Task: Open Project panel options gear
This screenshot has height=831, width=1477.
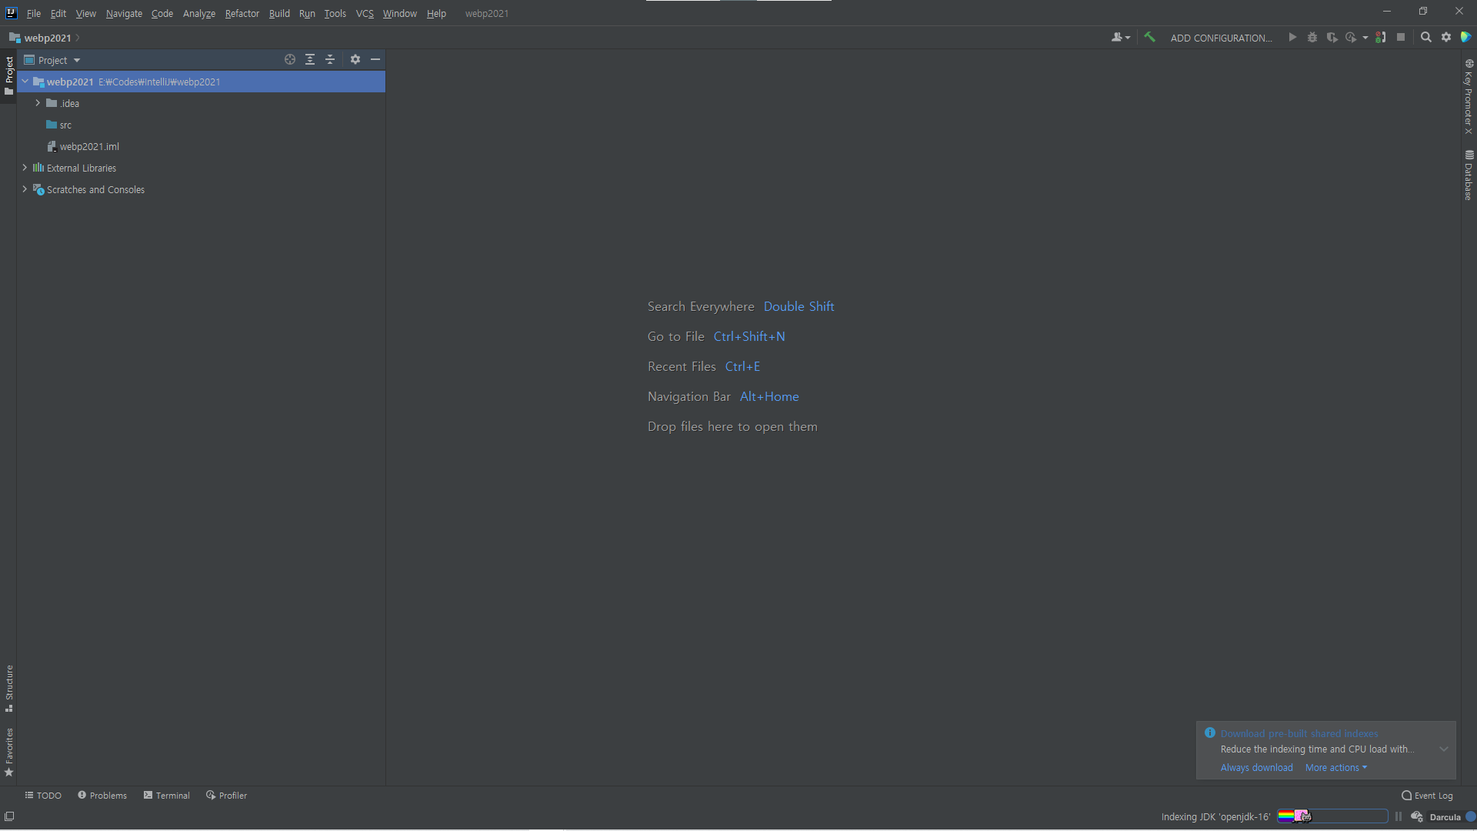Action: point(355,59)
